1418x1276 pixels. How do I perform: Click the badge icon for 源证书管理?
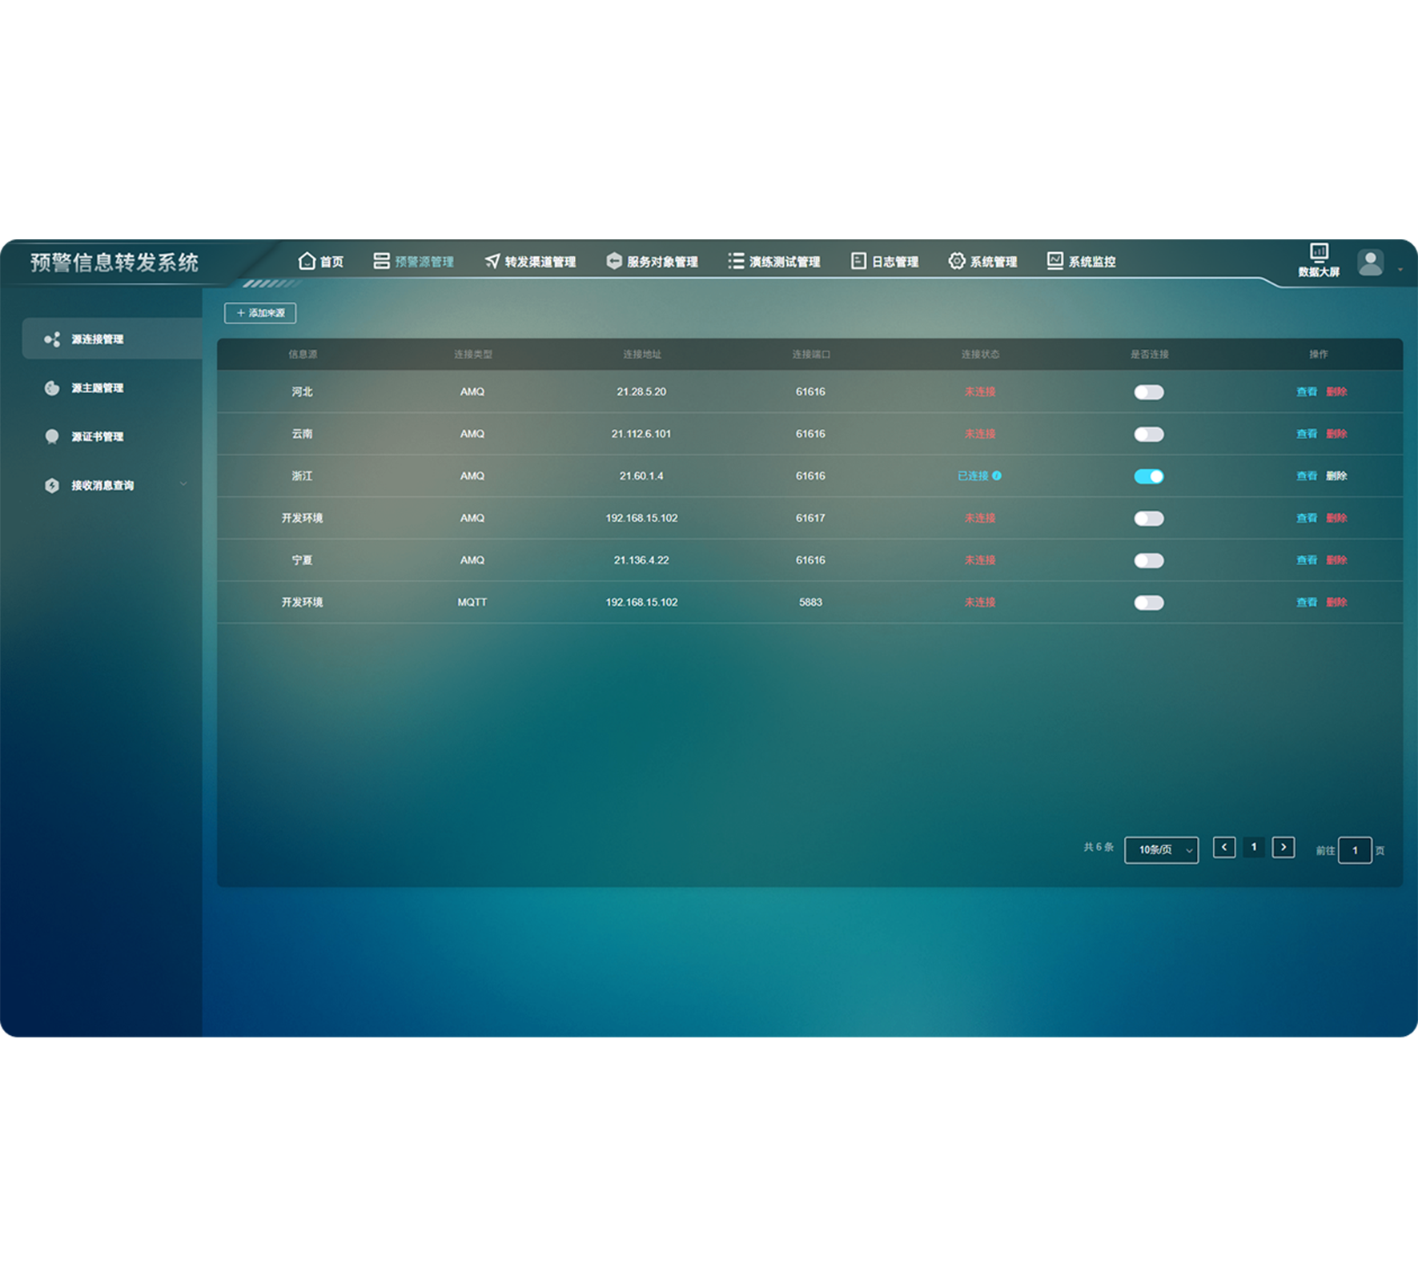(52, 436)
